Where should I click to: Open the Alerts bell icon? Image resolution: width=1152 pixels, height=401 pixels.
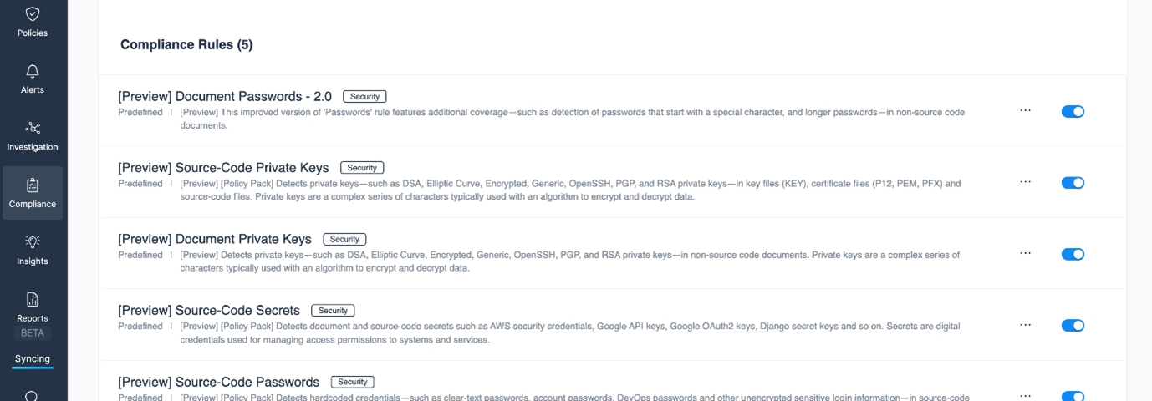pyautogui.click(x=32, y=71)
